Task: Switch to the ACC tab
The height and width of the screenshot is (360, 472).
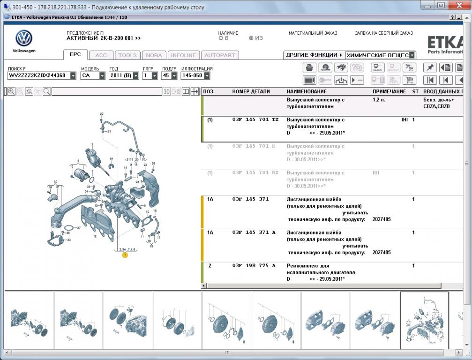Action: click(101, 55)
